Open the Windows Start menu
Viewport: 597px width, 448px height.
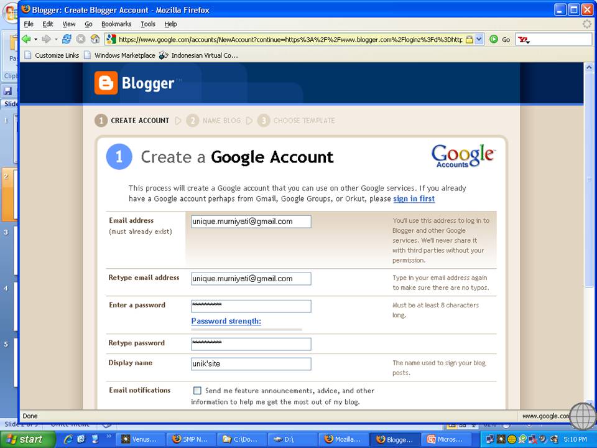[28, 439]
